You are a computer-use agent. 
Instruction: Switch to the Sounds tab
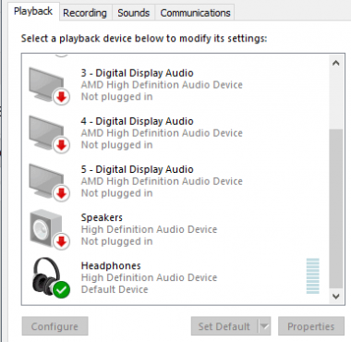(133, 13)
